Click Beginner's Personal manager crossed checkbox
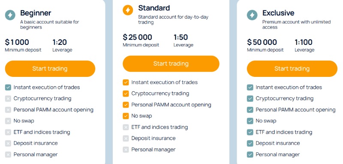This screenshot has width=343, height=164. [8, 155]
